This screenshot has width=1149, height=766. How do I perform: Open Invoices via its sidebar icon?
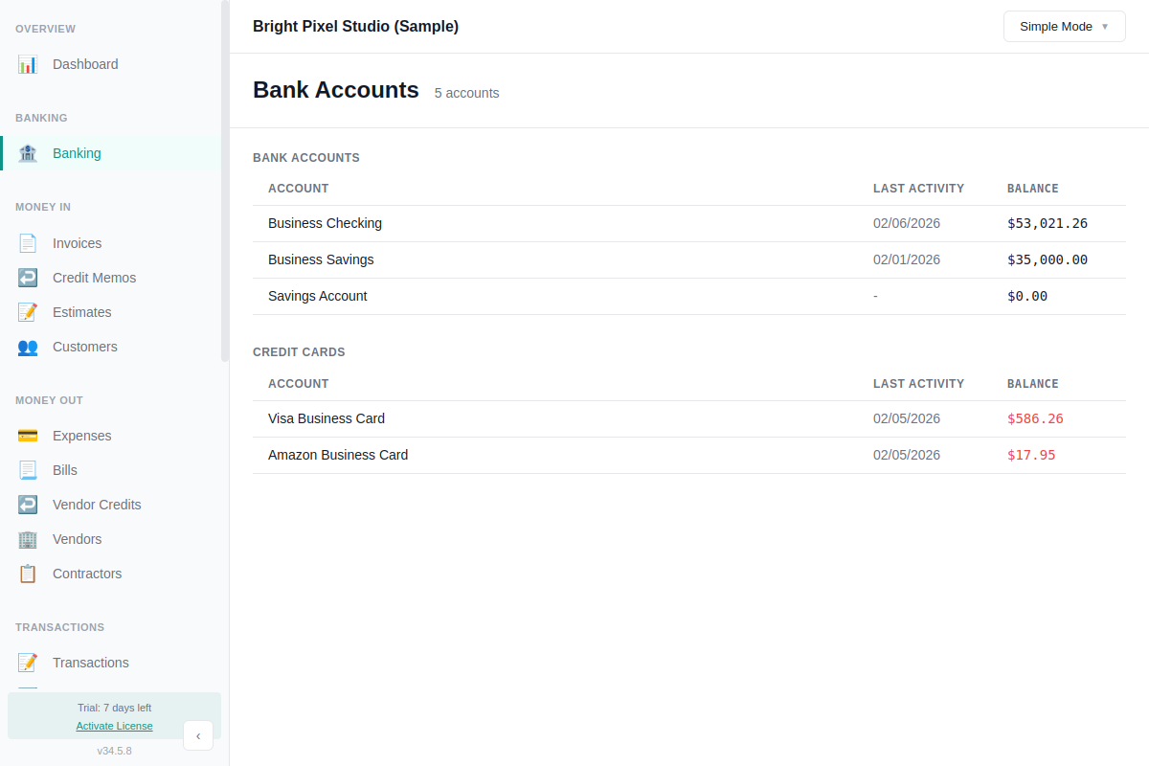coord(28,242)
